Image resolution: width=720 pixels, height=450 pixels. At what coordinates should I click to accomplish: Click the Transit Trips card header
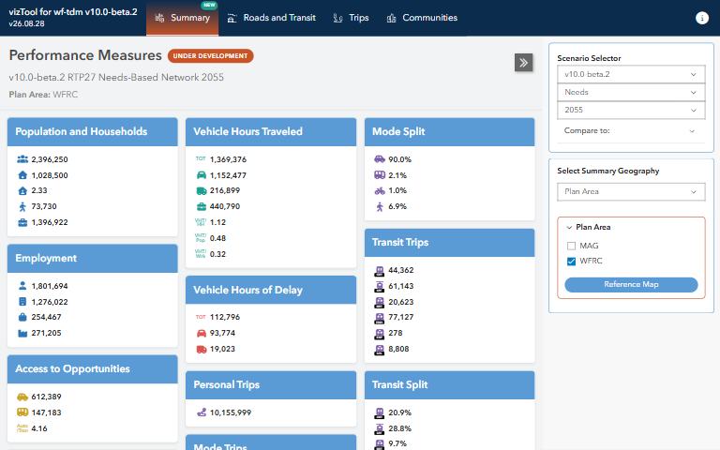point(450,243)
